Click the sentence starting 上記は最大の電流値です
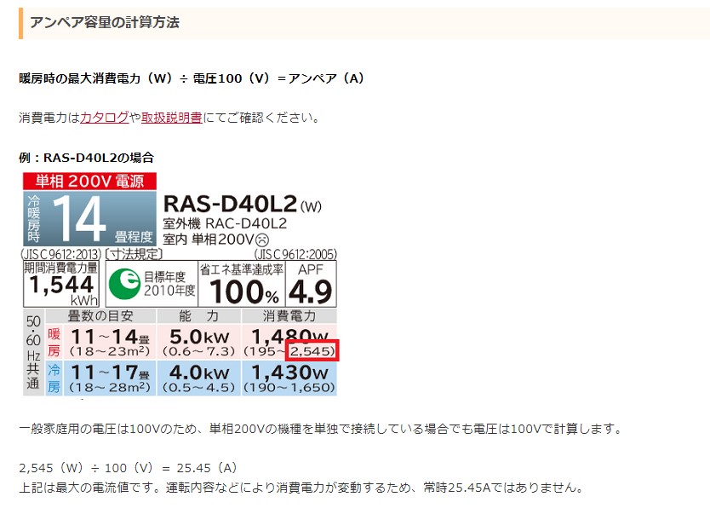Viewport: 710px width, 514px height. [x=301, y=488]
